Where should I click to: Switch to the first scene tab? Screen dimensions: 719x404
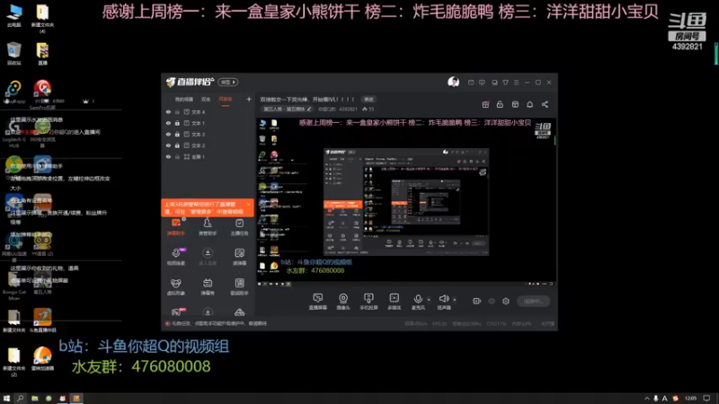[184, 100]
